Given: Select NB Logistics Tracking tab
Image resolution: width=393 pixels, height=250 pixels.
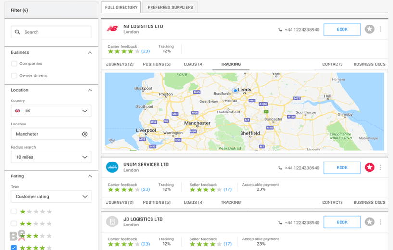Looking at the screenshot, I should (x=230, y=64).
